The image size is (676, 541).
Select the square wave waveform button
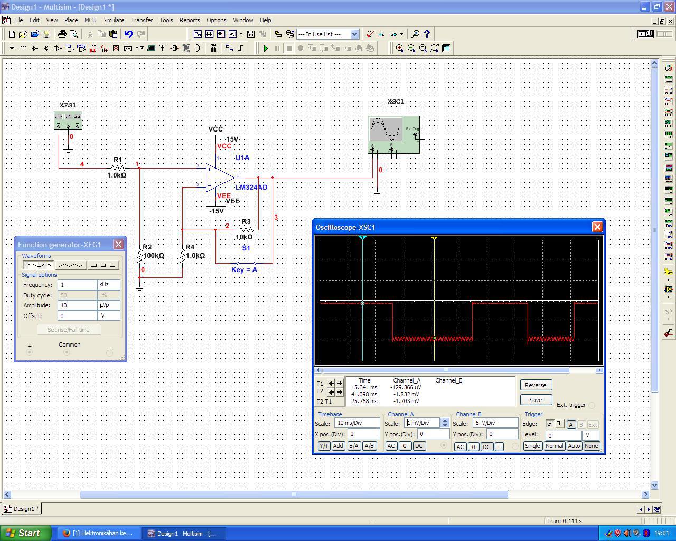click(x=103, y=265)
